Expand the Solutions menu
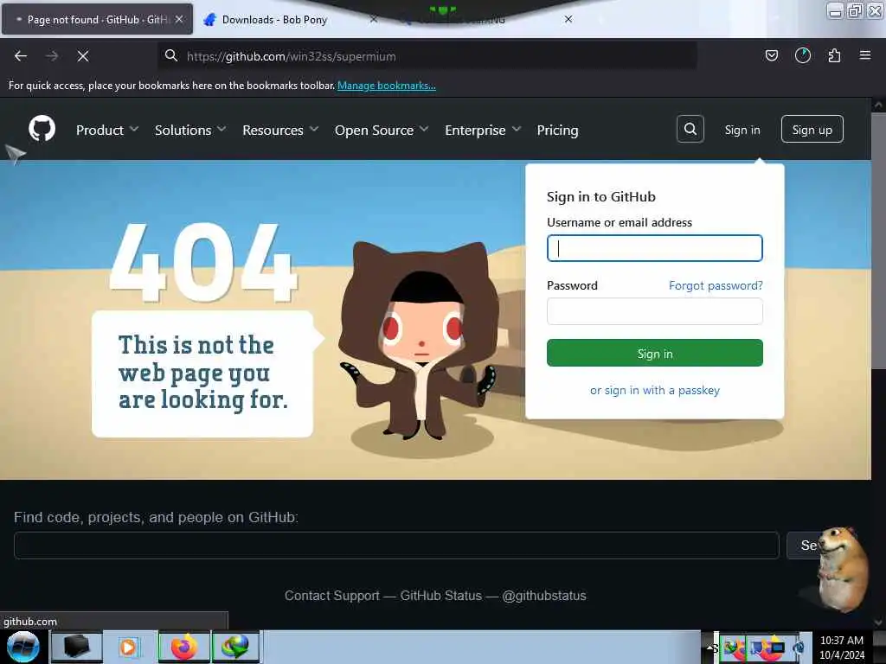 [190, 130]
